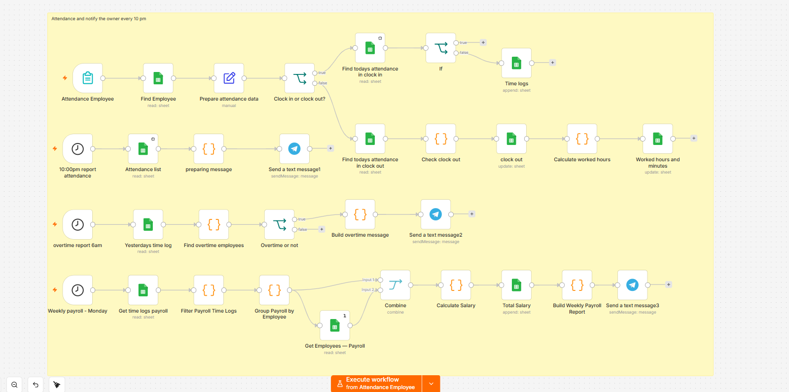Click the Filter Payroll Time Logs node

(x=209, y=290)
